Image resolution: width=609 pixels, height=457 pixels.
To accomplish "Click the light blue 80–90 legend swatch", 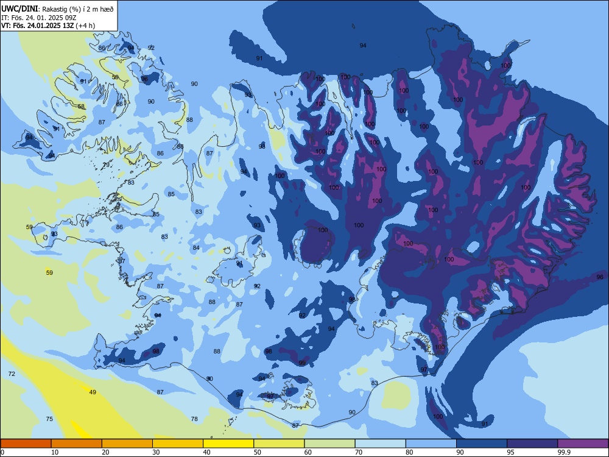I will (x=431, y=444).
